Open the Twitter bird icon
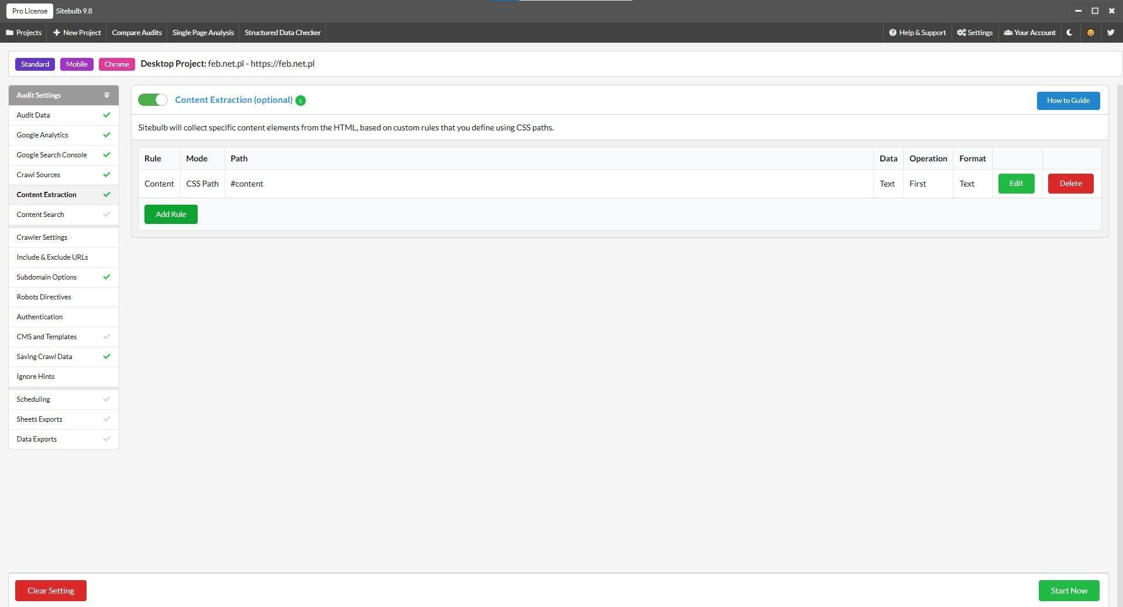The height and width of the screenshot is (607, 1123). point(1110,33)
